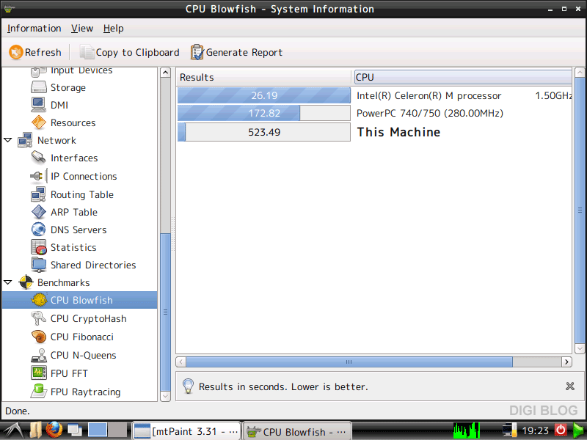Select the Shared Directories folder icon
Viewport: 587px width, 440px height.
[39, 265]
